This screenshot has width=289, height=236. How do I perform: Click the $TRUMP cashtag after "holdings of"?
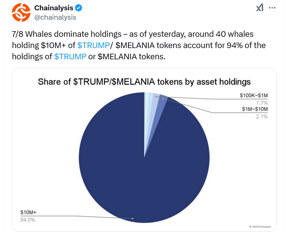pos(70,57)
